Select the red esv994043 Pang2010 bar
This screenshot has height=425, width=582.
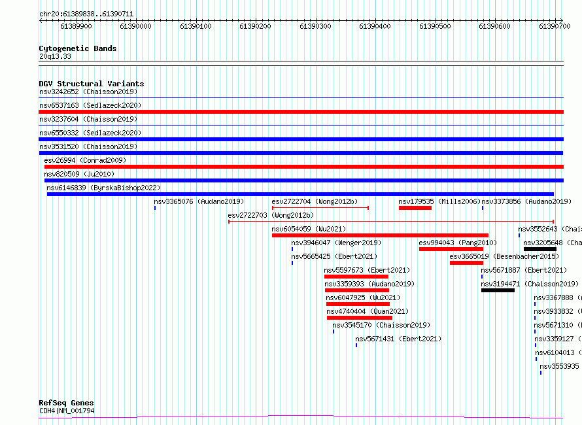(x=451, y=249)
